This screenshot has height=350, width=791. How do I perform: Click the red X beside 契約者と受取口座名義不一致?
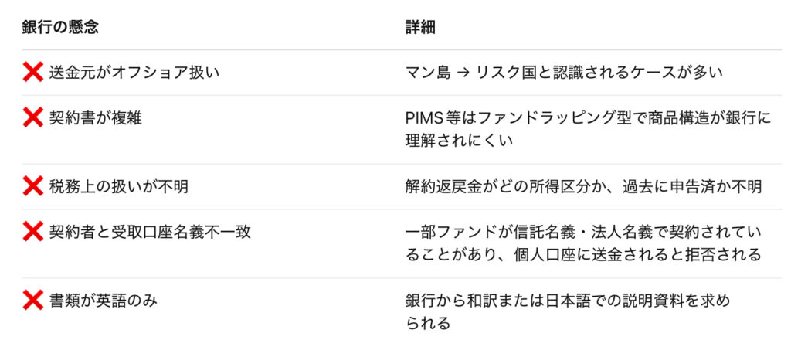[33, 232]
